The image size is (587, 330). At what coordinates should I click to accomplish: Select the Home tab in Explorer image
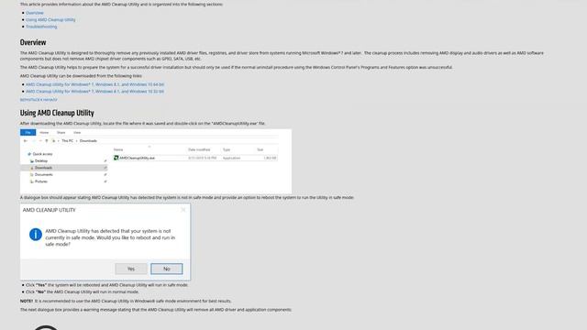click(44, 132)
